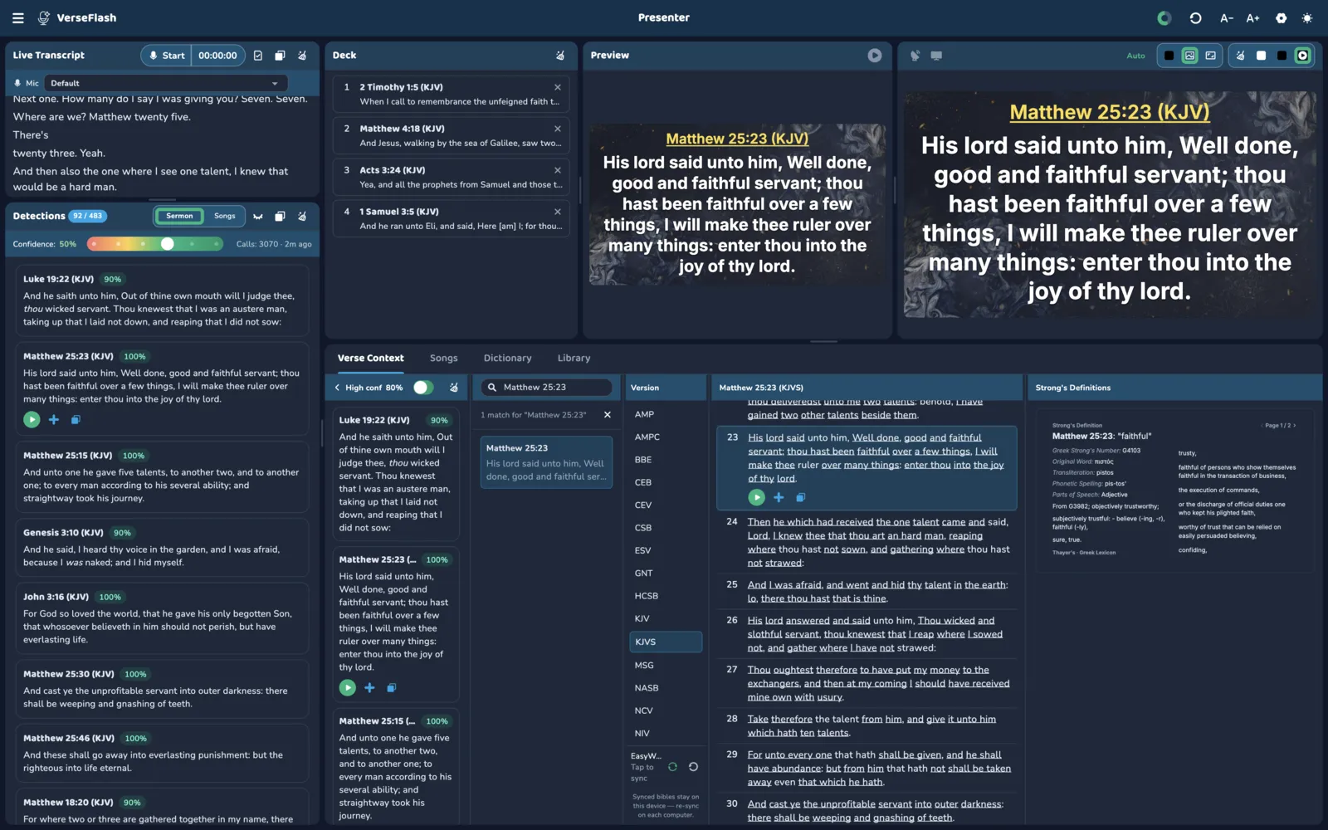The image size is (1328, 830).
Task: Collapse High conf panel with chevron
Action: (337, 388)
